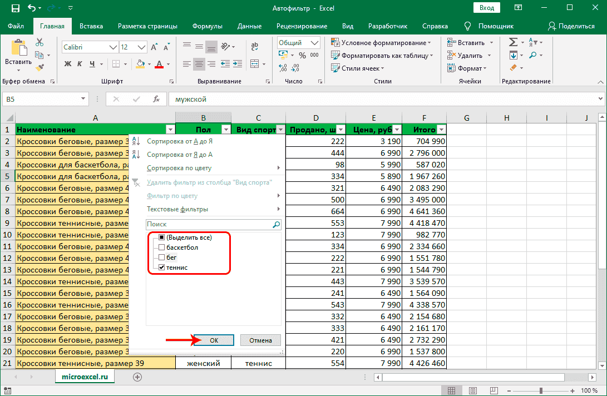607x396 pixels.
Task: Click the percent style icon
Action: point(302,56)
